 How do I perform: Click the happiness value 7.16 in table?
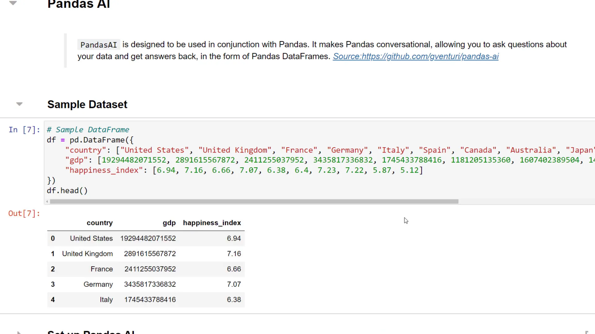pyautogui.click(x=234, y=254)
